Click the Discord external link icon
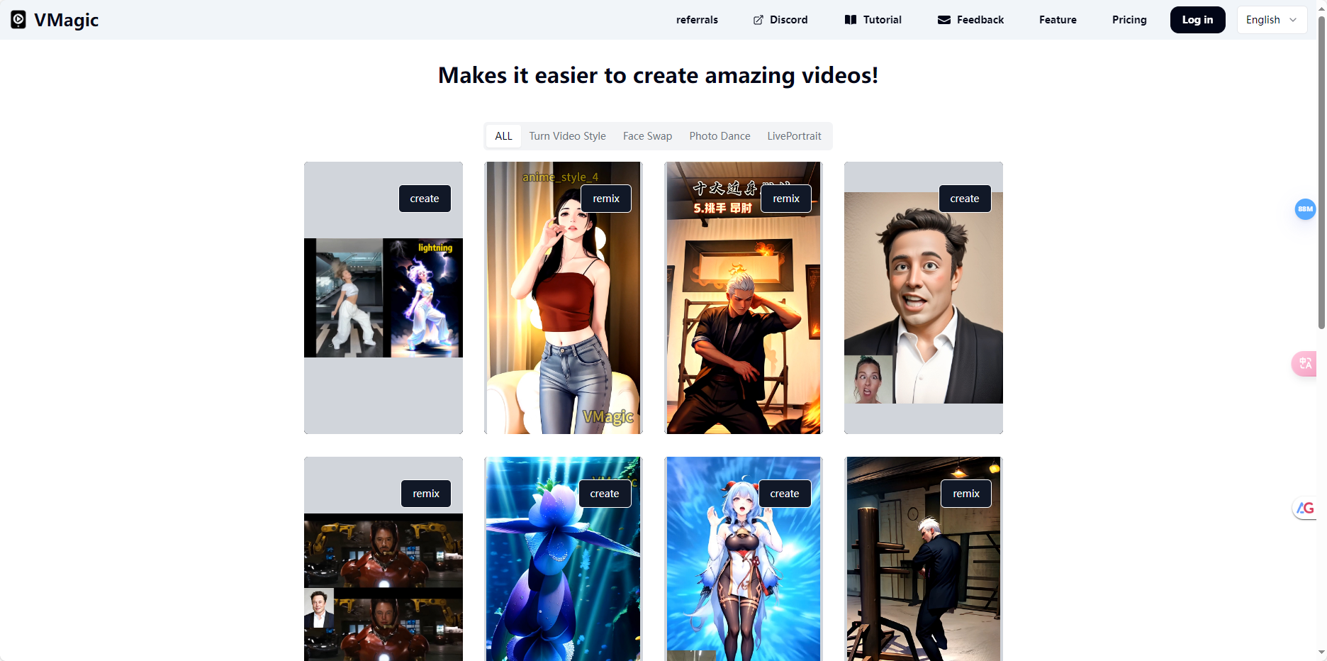Screen dimensions: 1327x661 coord(758,20)
